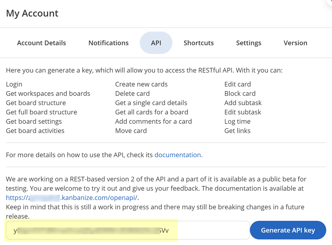
Task: Click the Edit card entry
Action: 237,84
